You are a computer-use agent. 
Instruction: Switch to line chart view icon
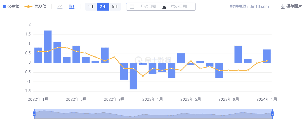(60, 7)
